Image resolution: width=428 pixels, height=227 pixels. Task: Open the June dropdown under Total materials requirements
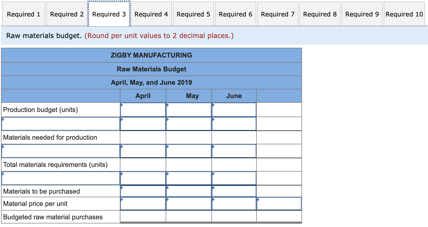pyautogui.click(x=234, y=178)
